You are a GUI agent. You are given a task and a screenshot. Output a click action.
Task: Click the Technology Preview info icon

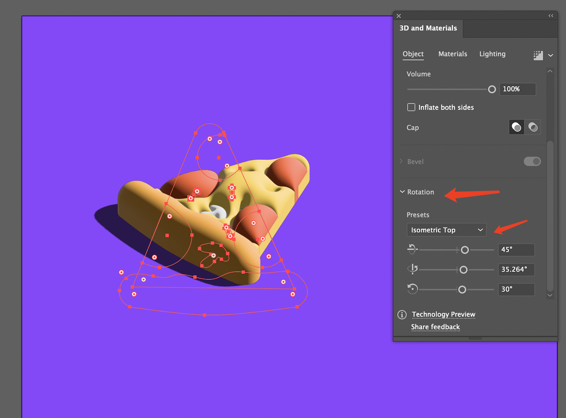tap(402, 315)
